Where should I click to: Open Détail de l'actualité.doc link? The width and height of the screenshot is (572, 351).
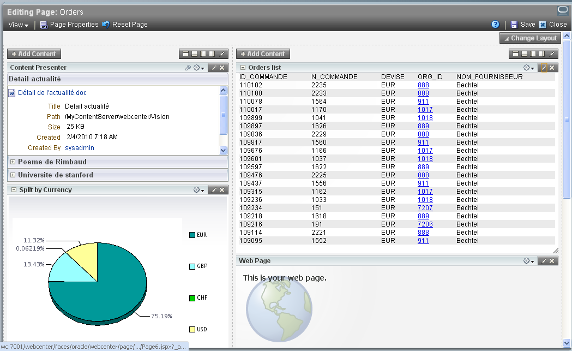click(52, 93)
